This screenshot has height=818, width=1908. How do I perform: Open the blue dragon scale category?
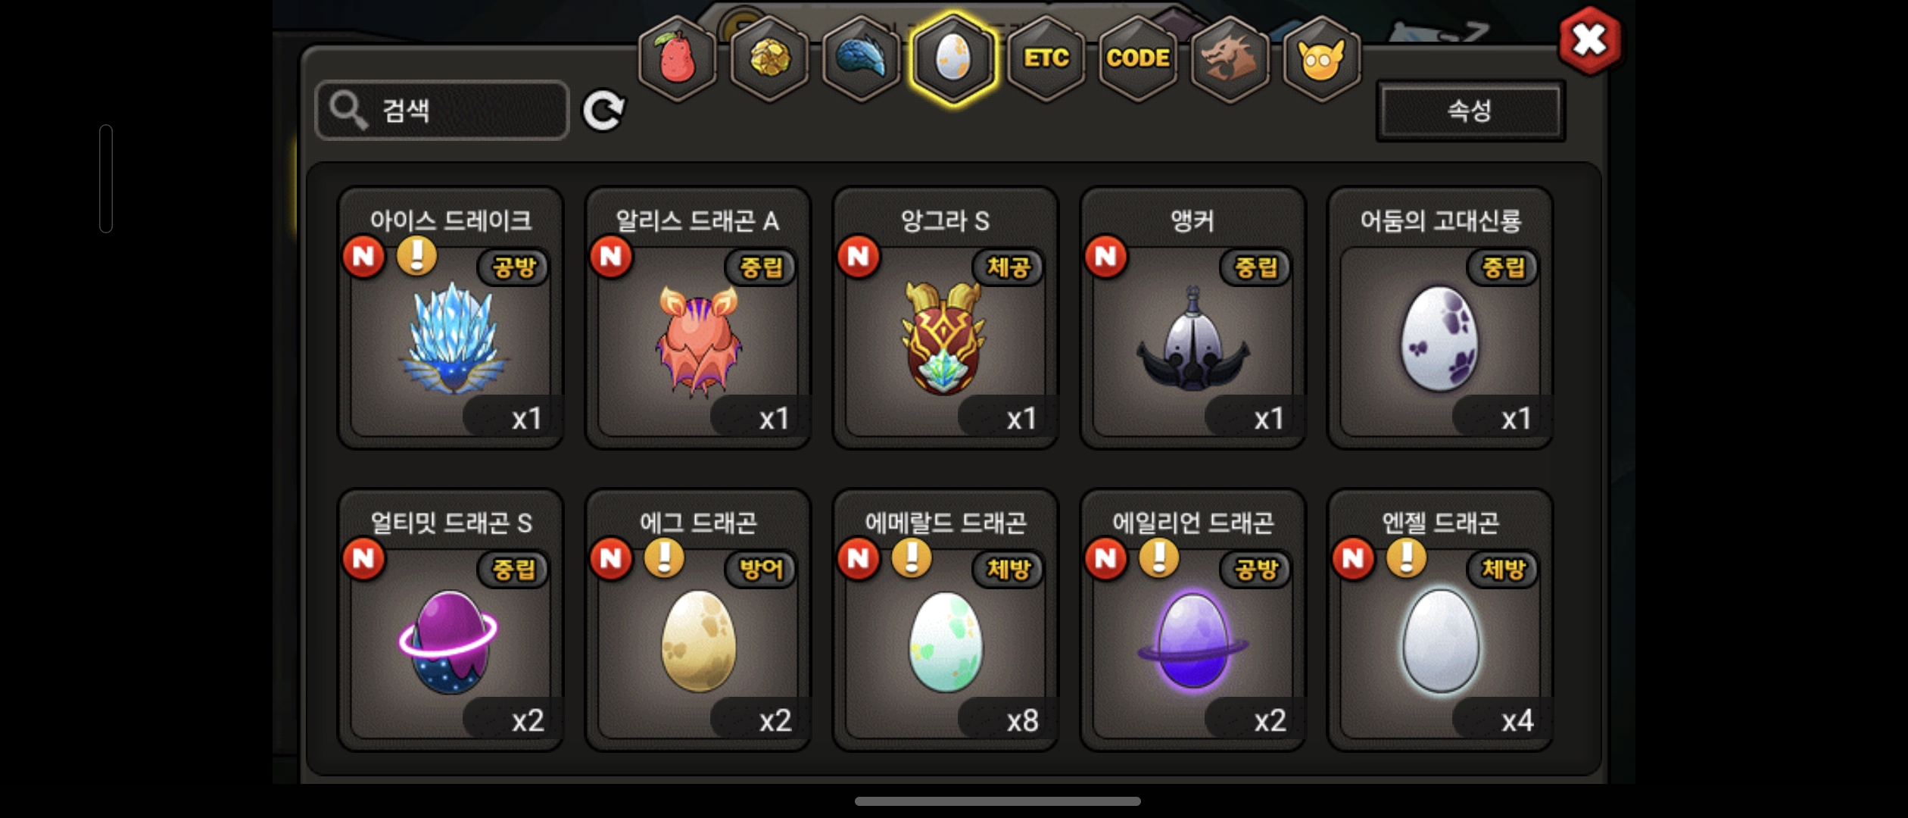tap(862, 58)
